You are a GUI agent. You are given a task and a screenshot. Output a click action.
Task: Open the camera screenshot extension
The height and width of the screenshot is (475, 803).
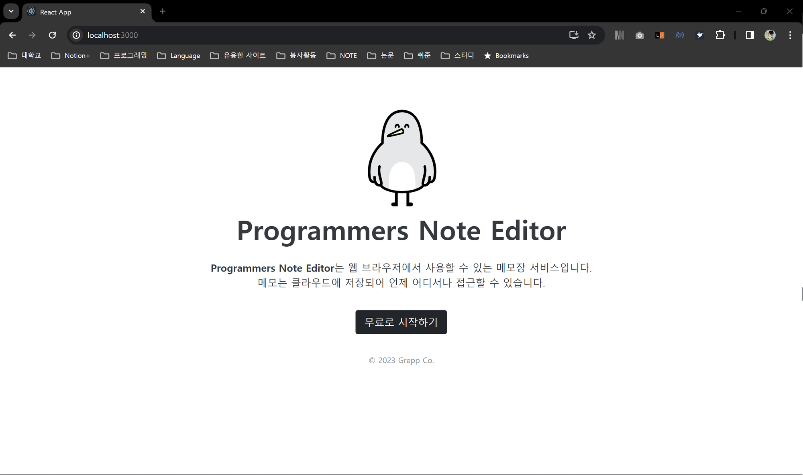(640, 35)
